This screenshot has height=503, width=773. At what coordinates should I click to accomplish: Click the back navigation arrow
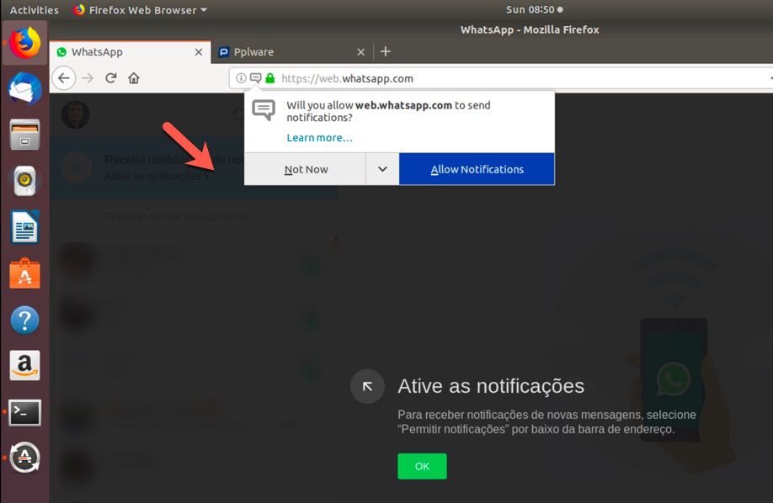pos(64,77)
